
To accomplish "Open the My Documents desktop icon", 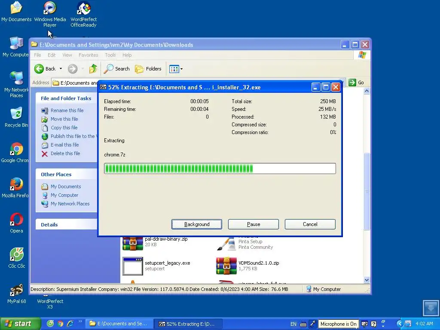I will point(16,11).
